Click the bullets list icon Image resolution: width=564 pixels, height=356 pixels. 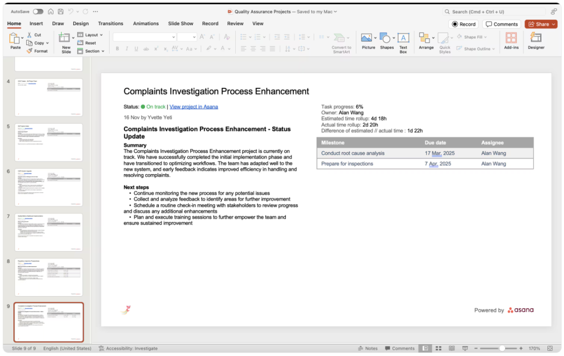[x=243, y=37]
